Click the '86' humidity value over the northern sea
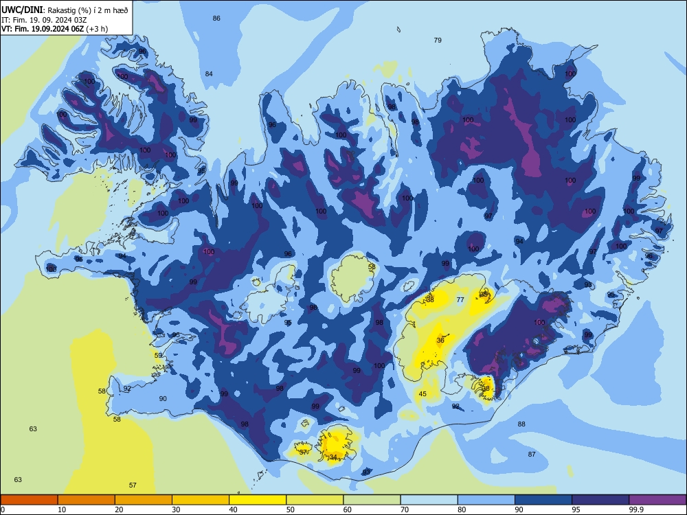Image resolution: width=687 pixels, height=515 pixels. tap(216, 19)
